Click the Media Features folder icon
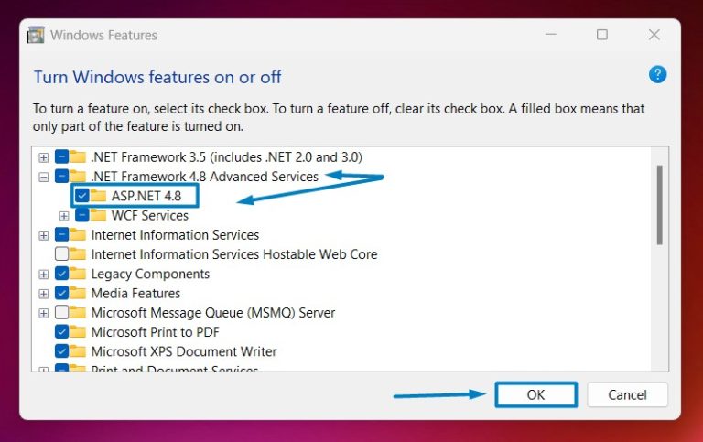 [78, 293]
